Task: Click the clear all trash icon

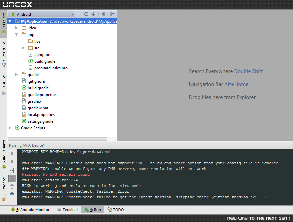Action: click(12, 195)
